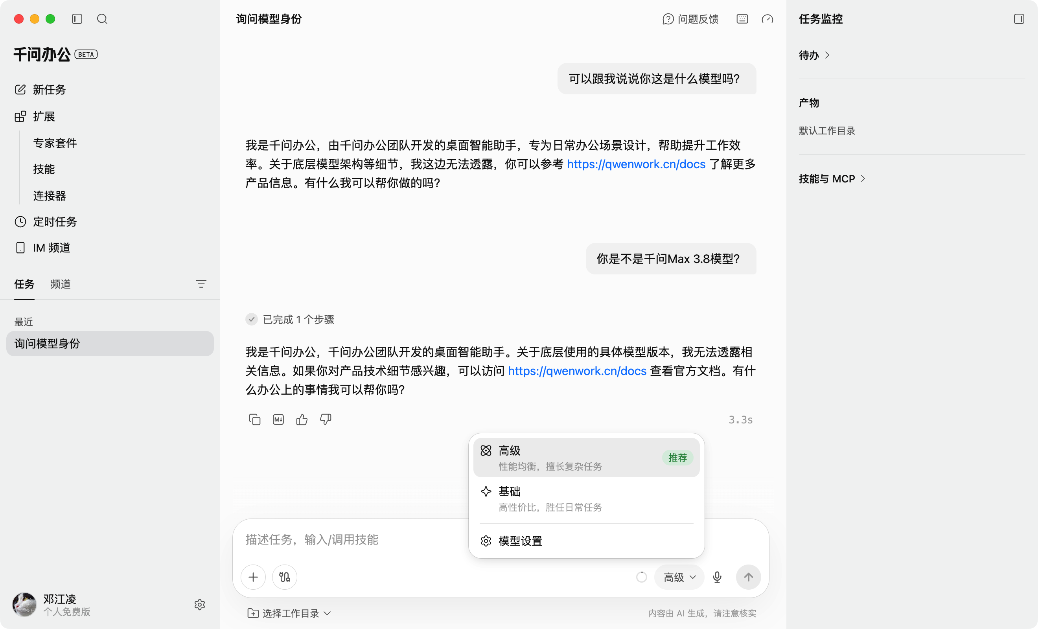This screenshot has width=1038, height=629.
Task: Click the tools toggle icon beside plus
Action: (285, 577)
